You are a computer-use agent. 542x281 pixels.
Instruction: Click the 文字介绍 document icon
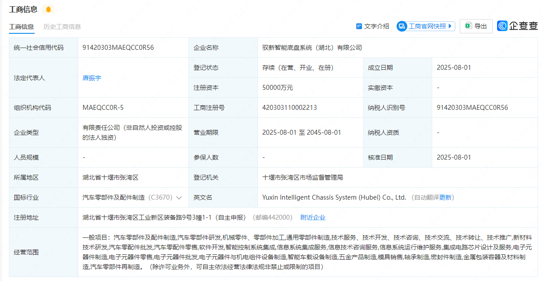[359, 26]
